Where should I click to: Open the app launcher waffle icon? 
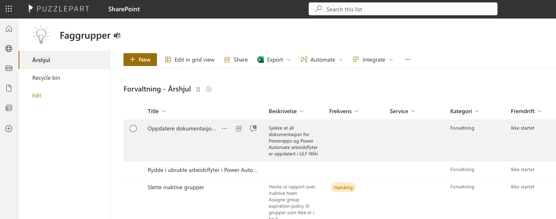8,9
